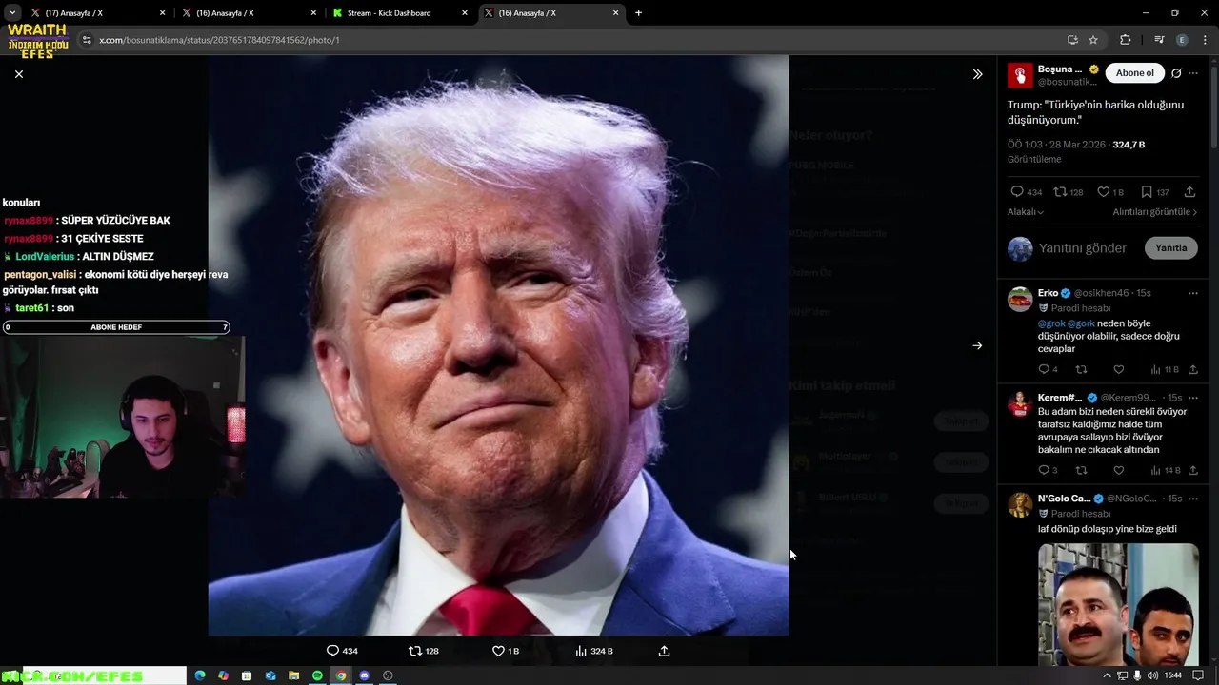Switch to Stream - Kick Dashboard tab
The image size is (1219, 685).
pyautogui.click(x=400, y=13)
